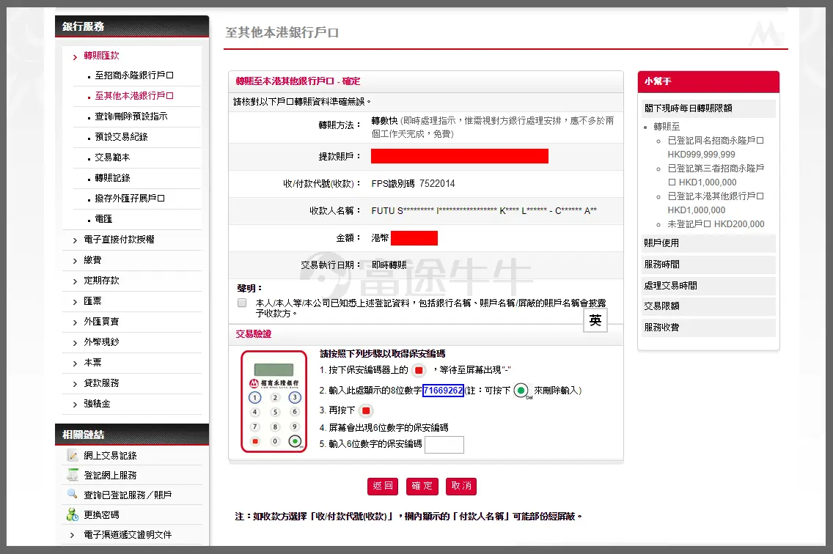This screenshot has width=833, height=554.
Task: Collapse the 轉賬匯款 section
Action: tap(101, 56)
